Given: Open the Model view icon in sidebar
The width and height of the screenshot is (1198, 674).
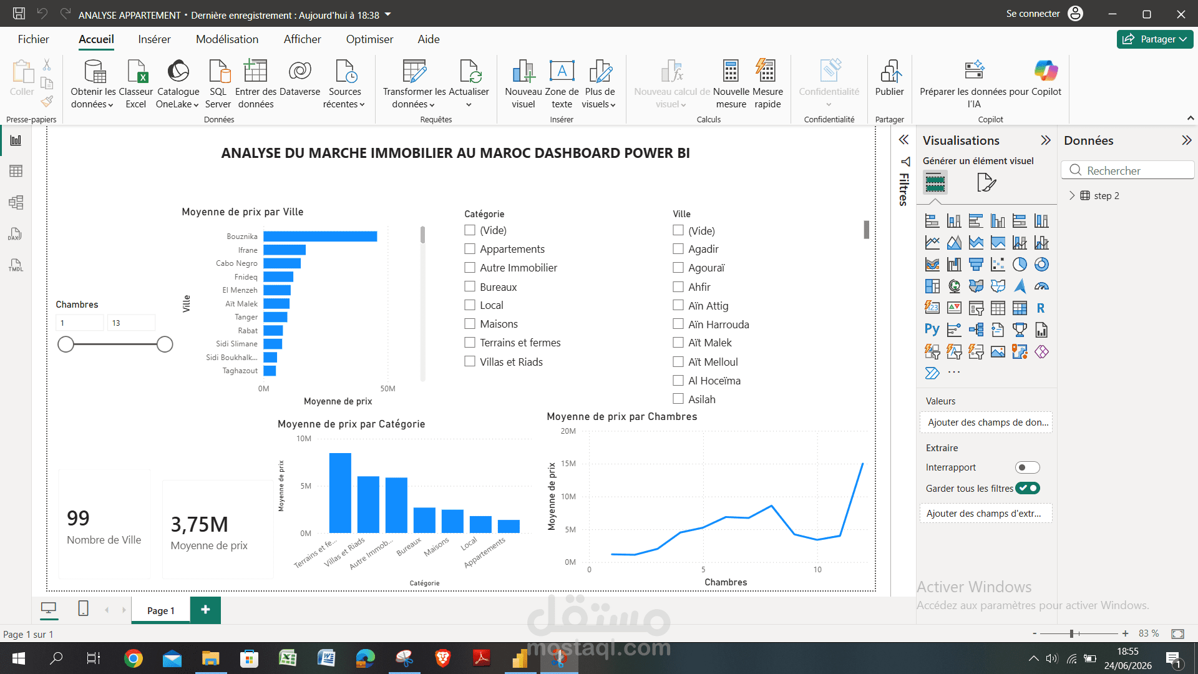Looking at the screenshot, I should (16, 202).
